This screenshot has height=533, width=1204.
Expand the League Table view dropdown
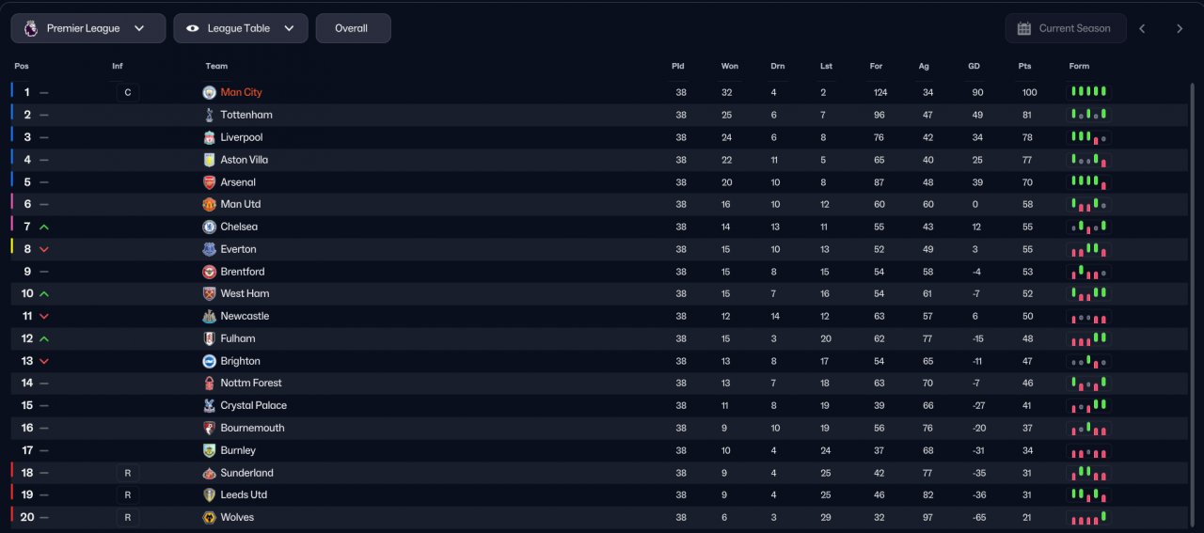(x=241, y=28)
